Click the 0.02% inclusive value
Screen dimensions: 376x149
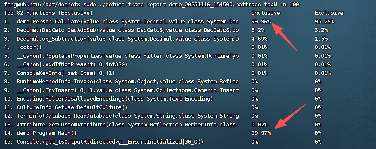259,125
